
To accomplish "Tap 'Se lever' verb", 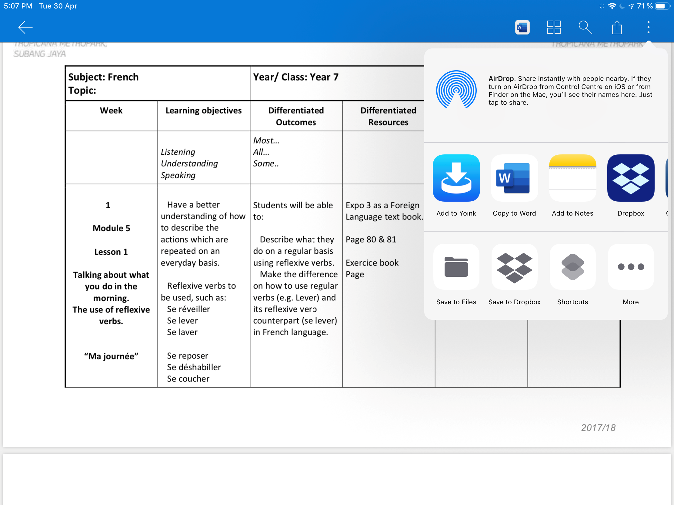I will [182, 321].
